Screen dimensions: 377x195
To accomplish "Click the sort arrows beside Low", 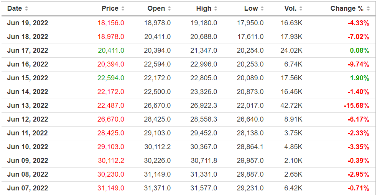I will pos(262,9).
